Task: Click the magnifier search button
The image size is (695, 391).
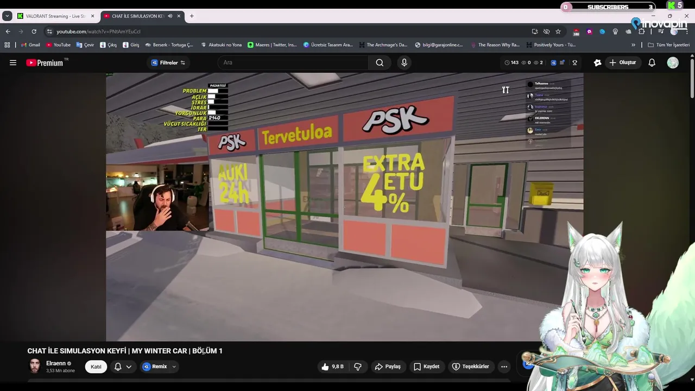Action: pos(380,62)
